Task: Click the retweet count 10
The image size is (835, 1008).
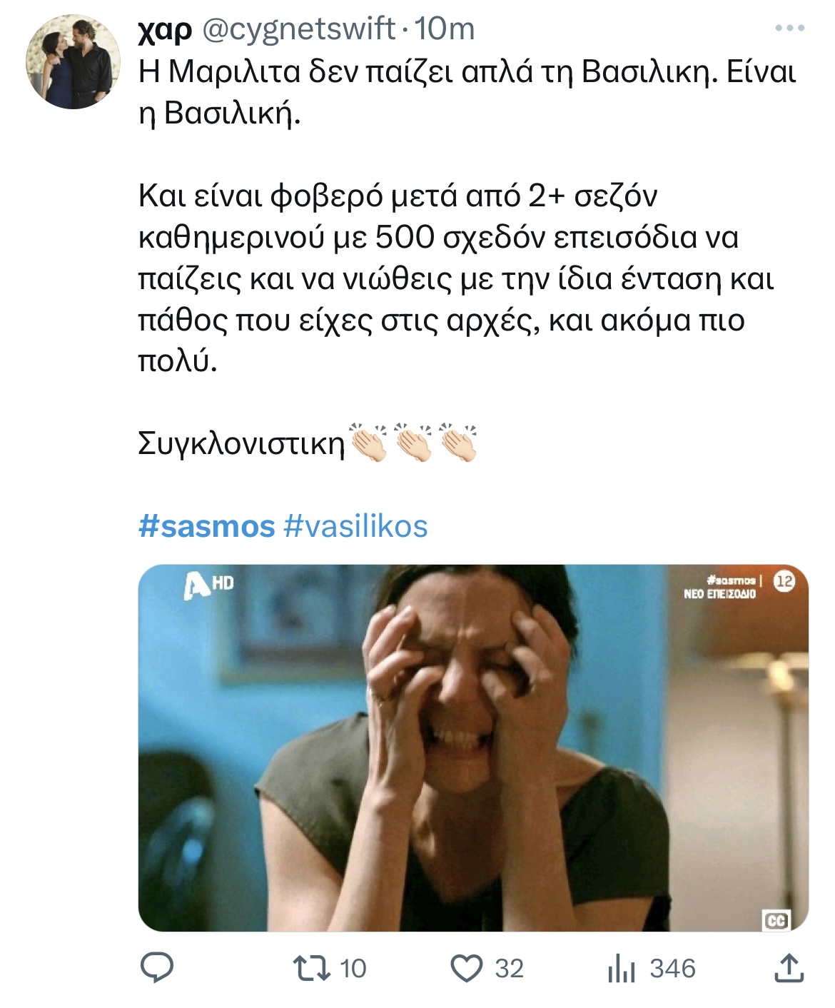Action: click(x=353, y=969)
